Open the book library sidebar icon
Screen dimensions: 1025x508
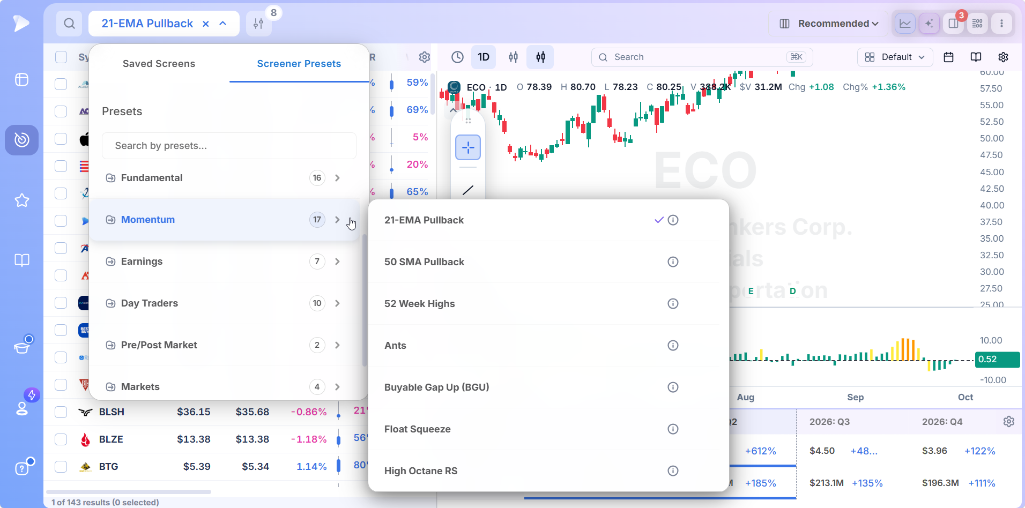pyautogui.click(x=21, y=260)
